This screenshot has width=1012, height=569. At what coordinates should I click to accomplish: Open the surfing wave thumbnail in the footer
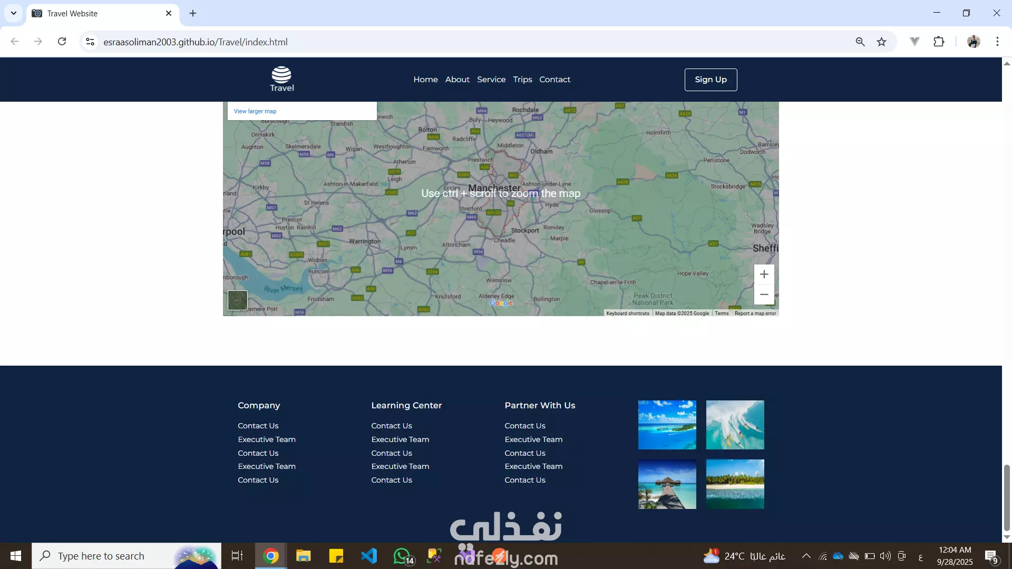tap(735, 425)
